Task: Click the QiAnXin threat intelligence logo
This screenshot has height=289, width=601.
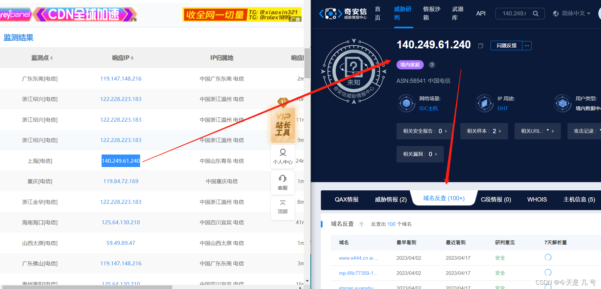Action: point(343,13)
